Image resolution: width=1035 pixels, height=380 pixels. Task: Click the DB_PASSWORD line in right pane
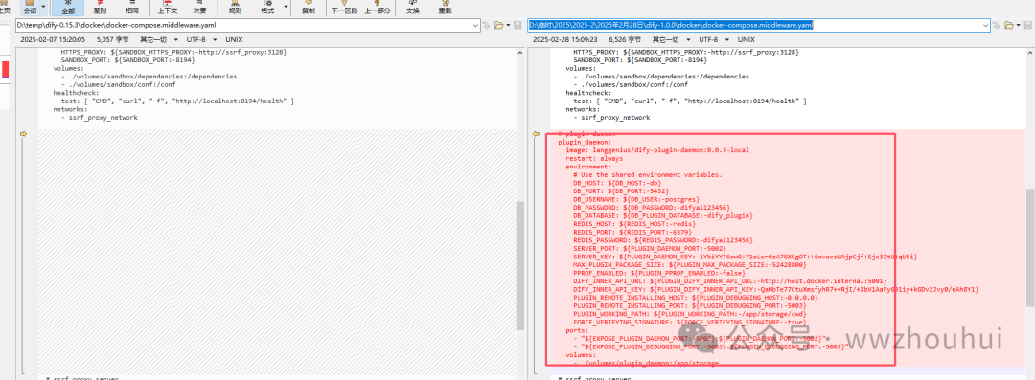pyautogui.click(x=651, y=207)
